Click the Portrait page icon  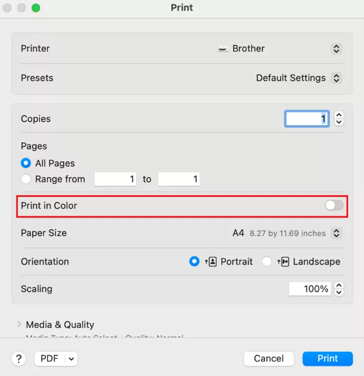click(x=211, y=262)
